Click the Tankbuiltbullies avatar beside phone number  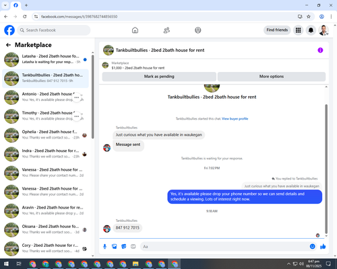[106, 229]
